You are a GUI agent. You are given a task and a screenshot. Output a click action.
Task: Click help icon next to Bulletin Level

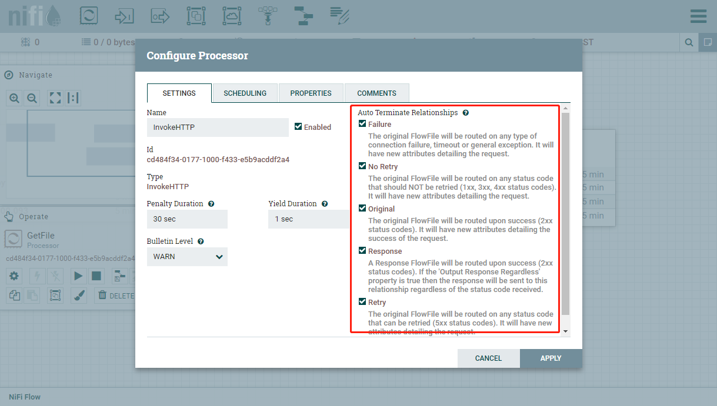[201, 241]
